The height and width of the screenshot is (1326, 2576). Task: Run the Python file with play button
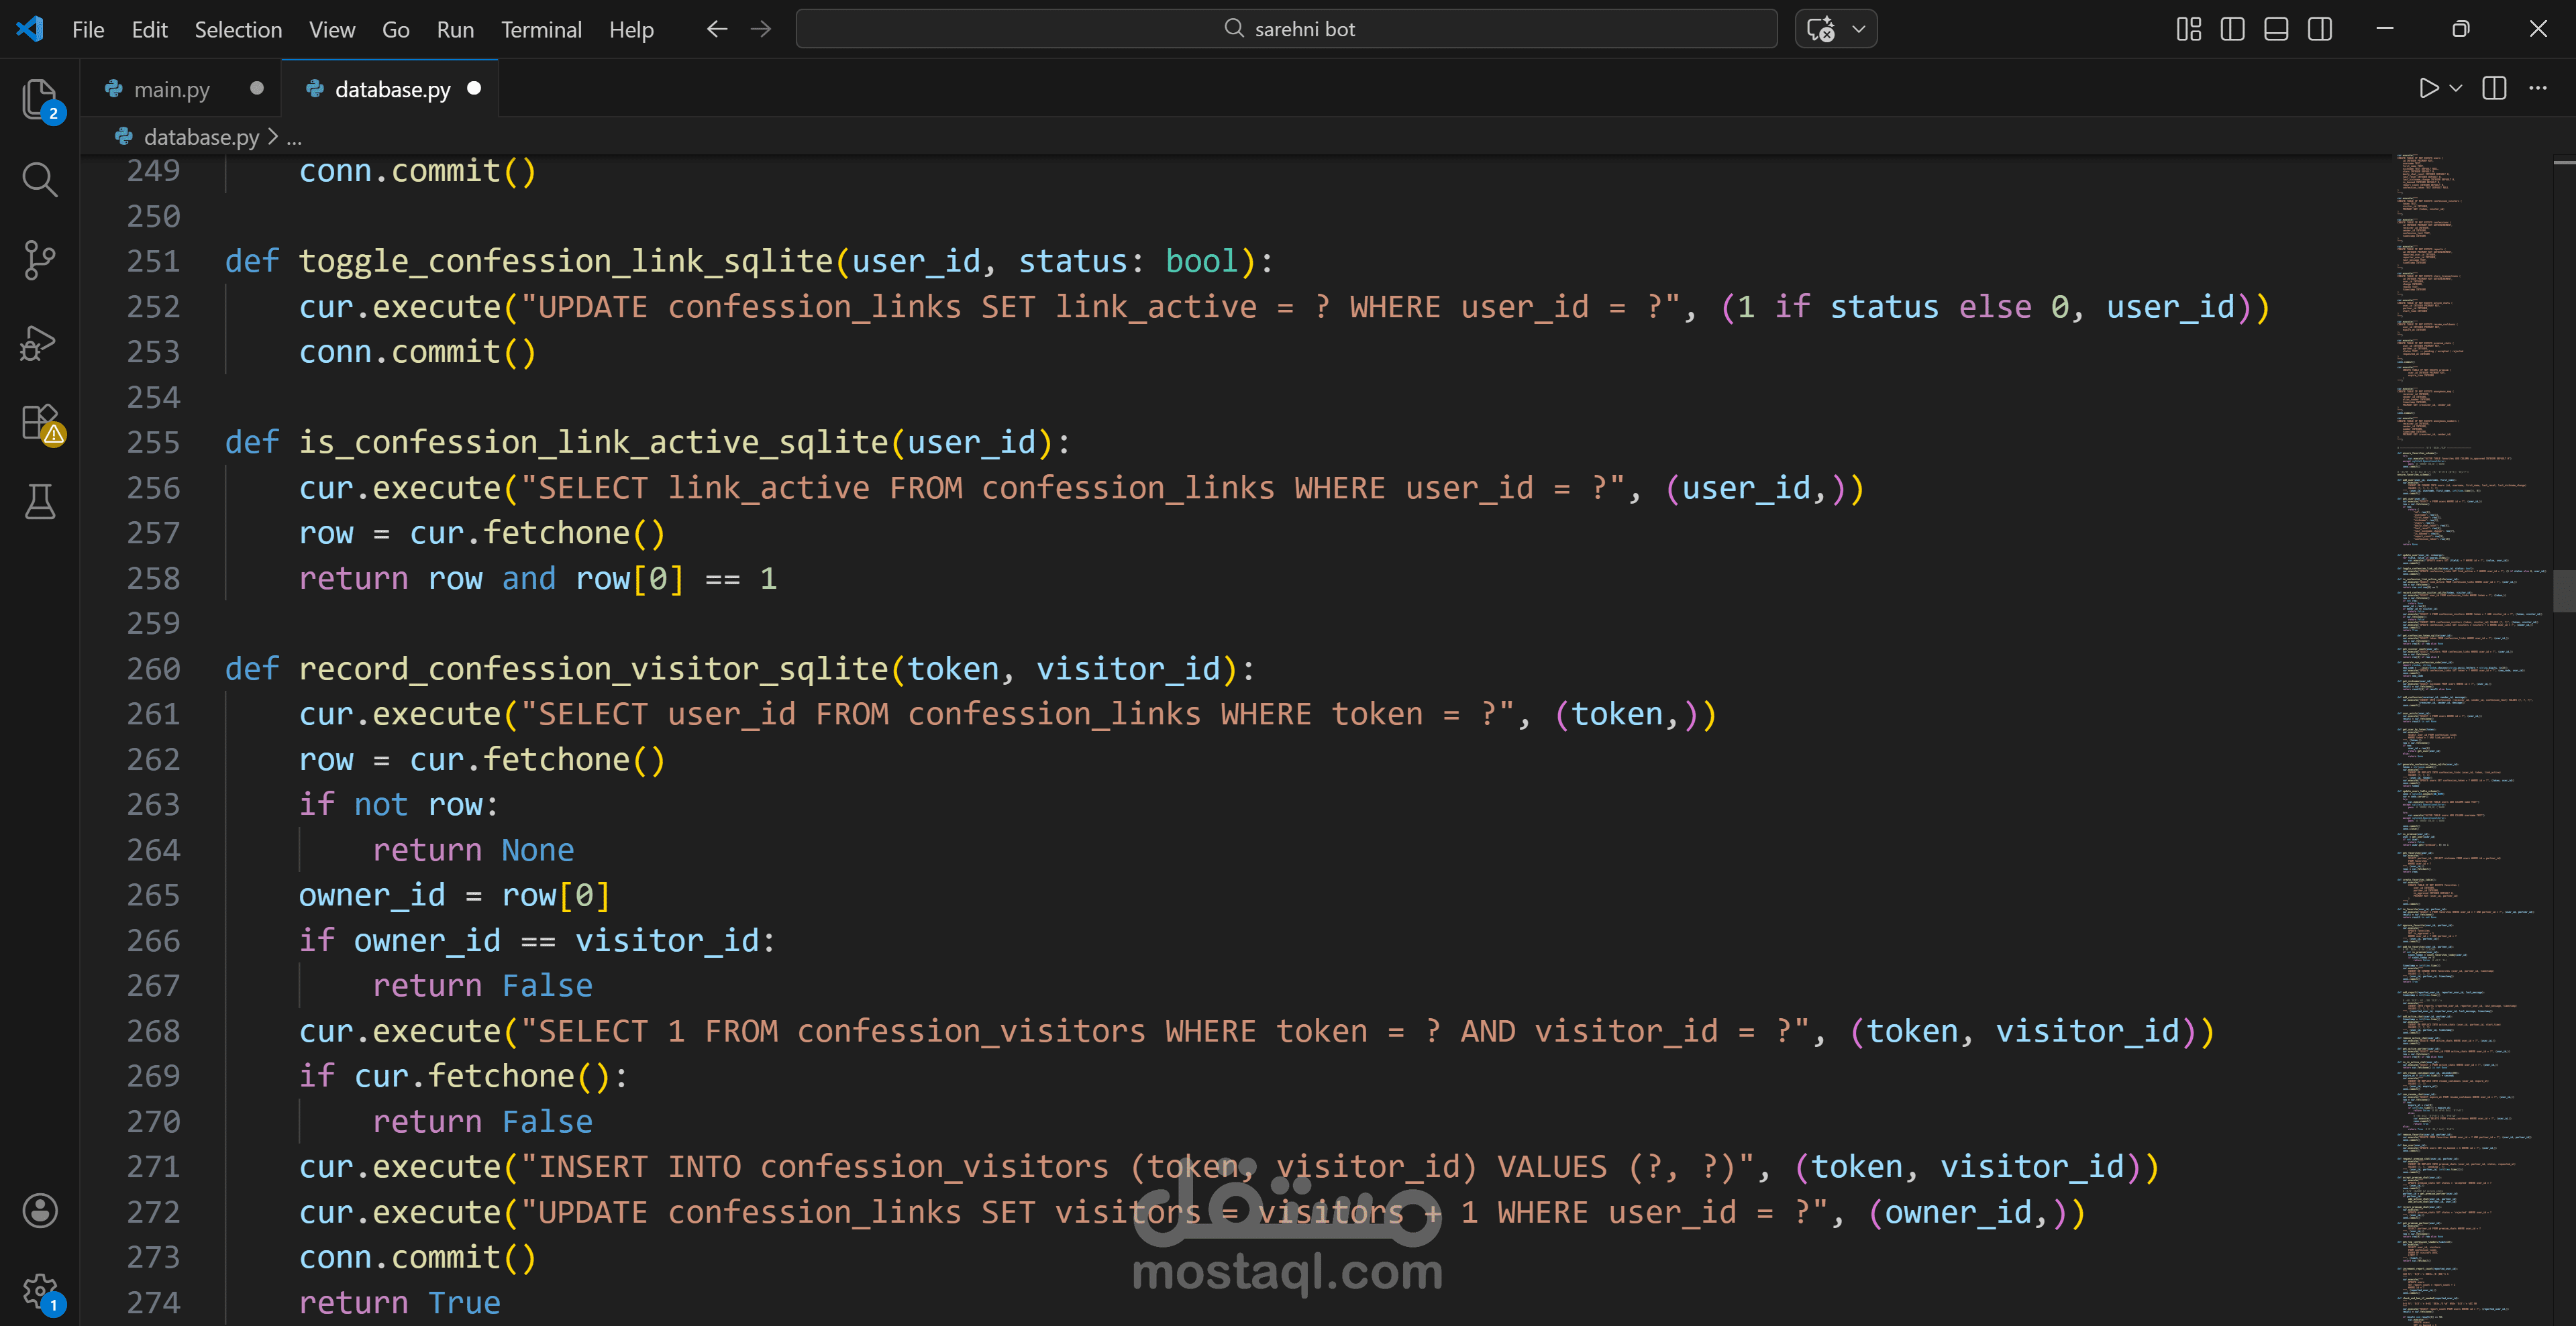2428,88
